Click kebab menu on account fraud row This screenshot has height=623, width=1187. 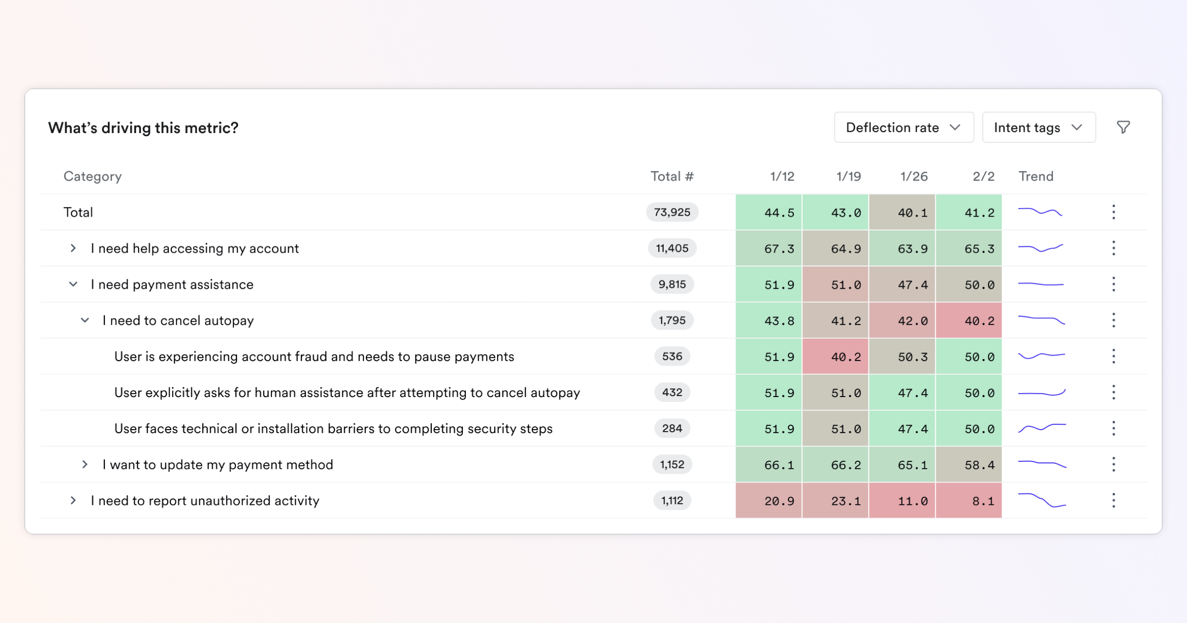coord(1113,356)
